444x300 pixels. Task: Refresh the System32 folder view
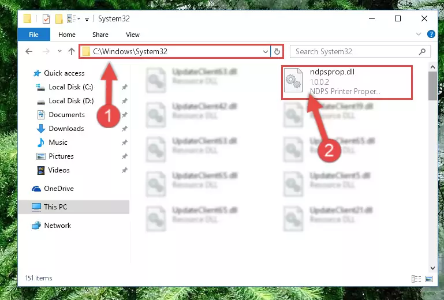(277, 51)
